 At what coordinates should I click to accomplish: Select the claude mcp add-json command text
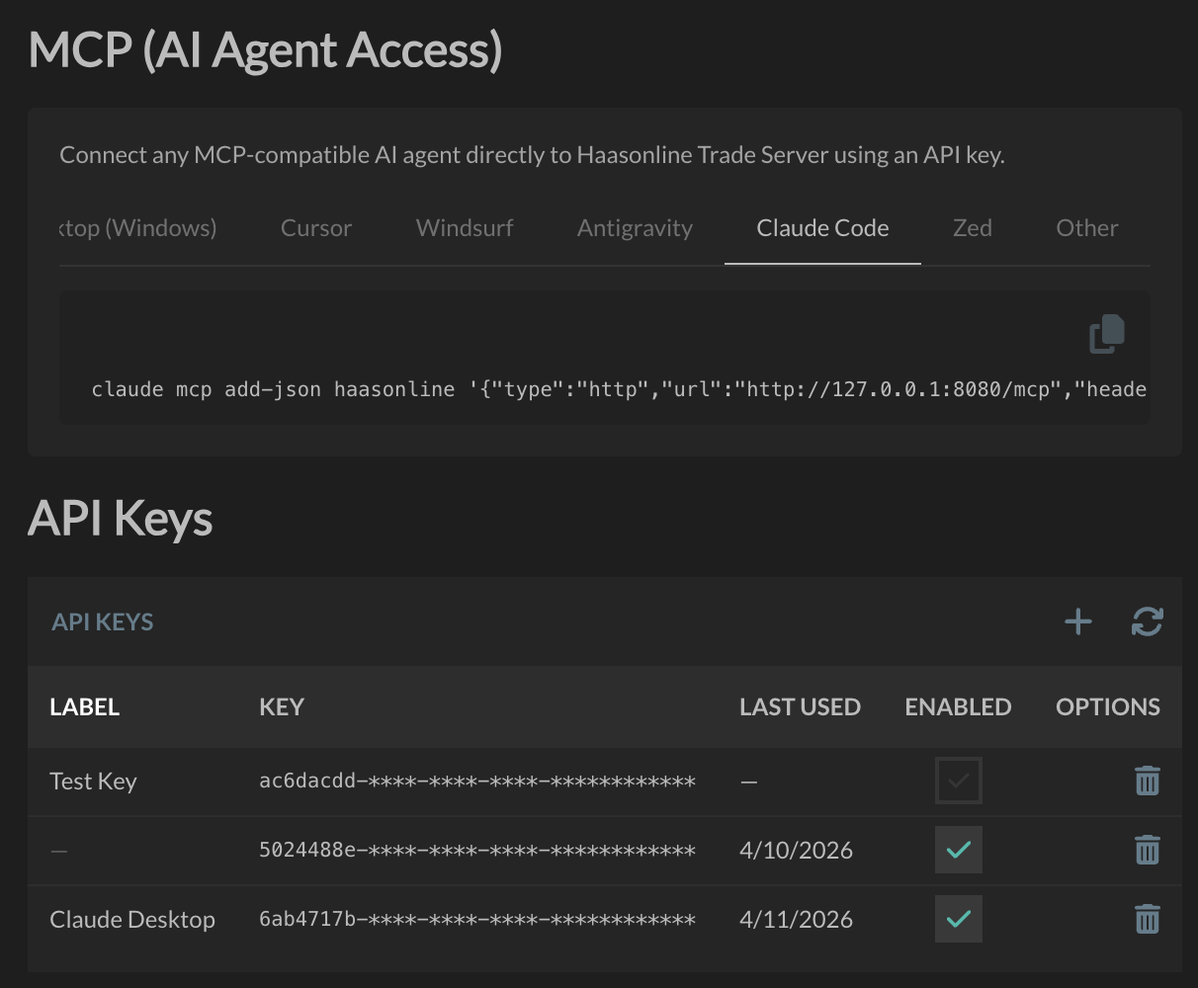coord(395,388)
